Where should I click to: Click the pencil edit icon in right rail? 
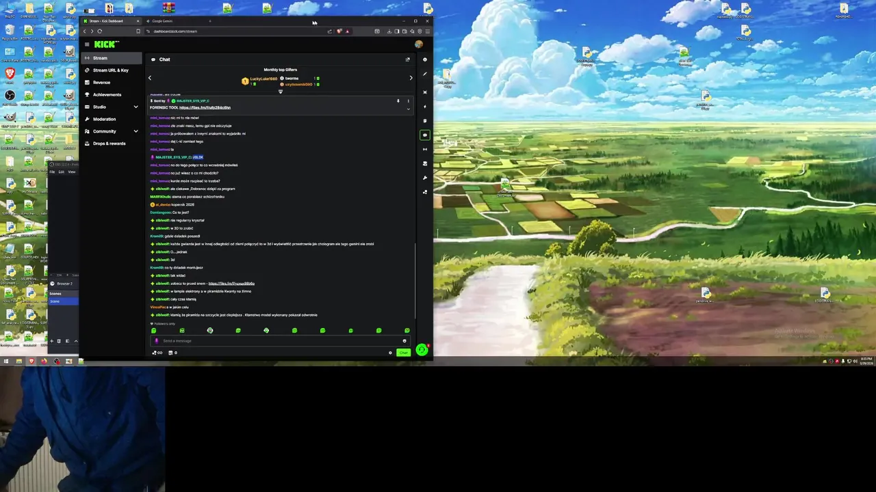(425, 74)
